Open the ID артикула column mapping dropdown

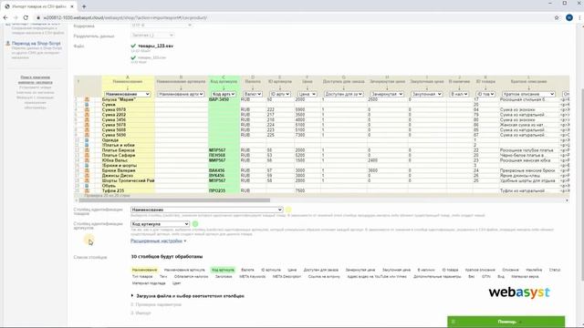click(x=280, y=94)
